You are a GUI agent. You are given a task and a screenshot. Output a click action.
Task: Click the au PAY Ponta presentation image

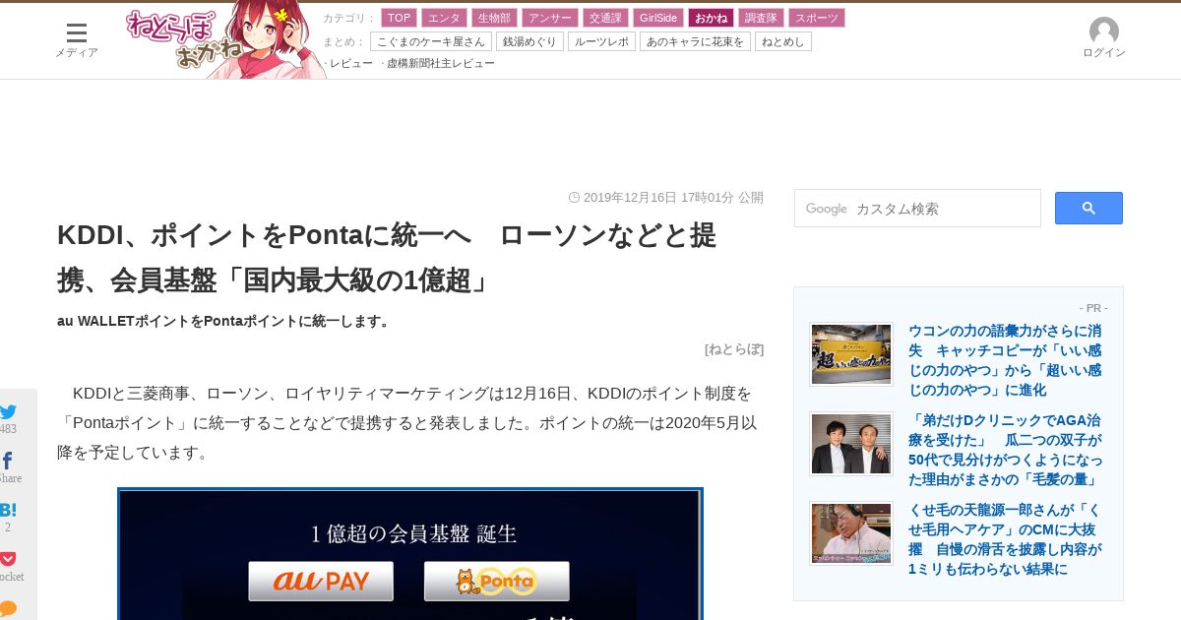tap(410, 554)
